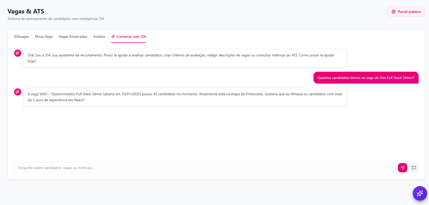Click the chat bubble icon beside send
The height and width of the screenshot is (205, 429).
point(414,168)
